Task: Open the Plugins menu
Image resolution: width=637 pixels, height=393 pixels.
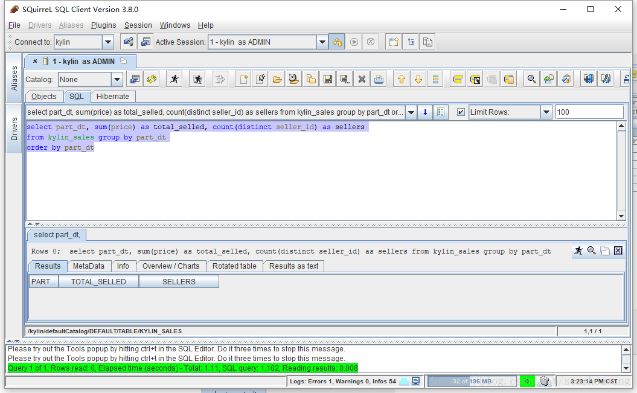Action: pos(104,25)
